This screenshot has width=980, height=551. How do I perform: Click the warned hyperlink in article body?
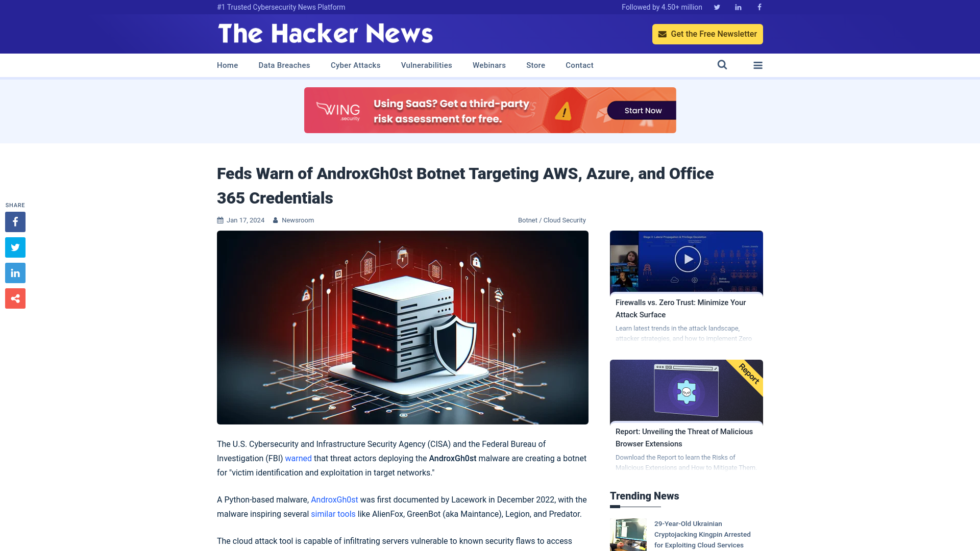click(x=298, y=458)
